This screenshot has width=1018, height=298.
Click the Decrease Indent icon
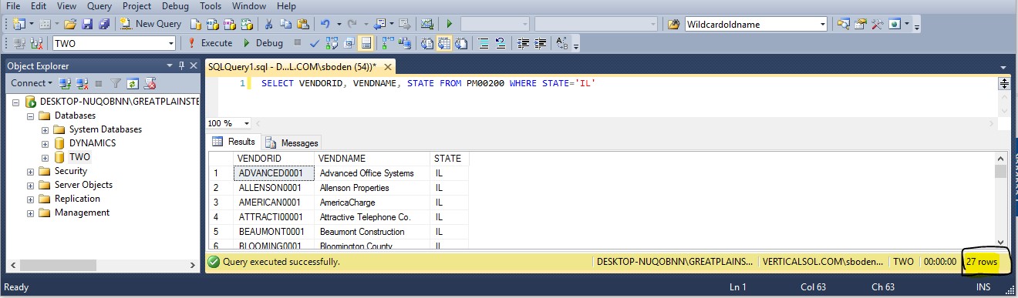click(523, 43)
